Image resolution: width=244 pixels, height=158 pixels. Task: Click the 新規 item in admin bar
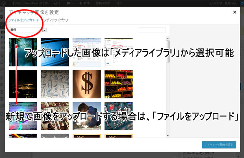(x=84, y=3)
